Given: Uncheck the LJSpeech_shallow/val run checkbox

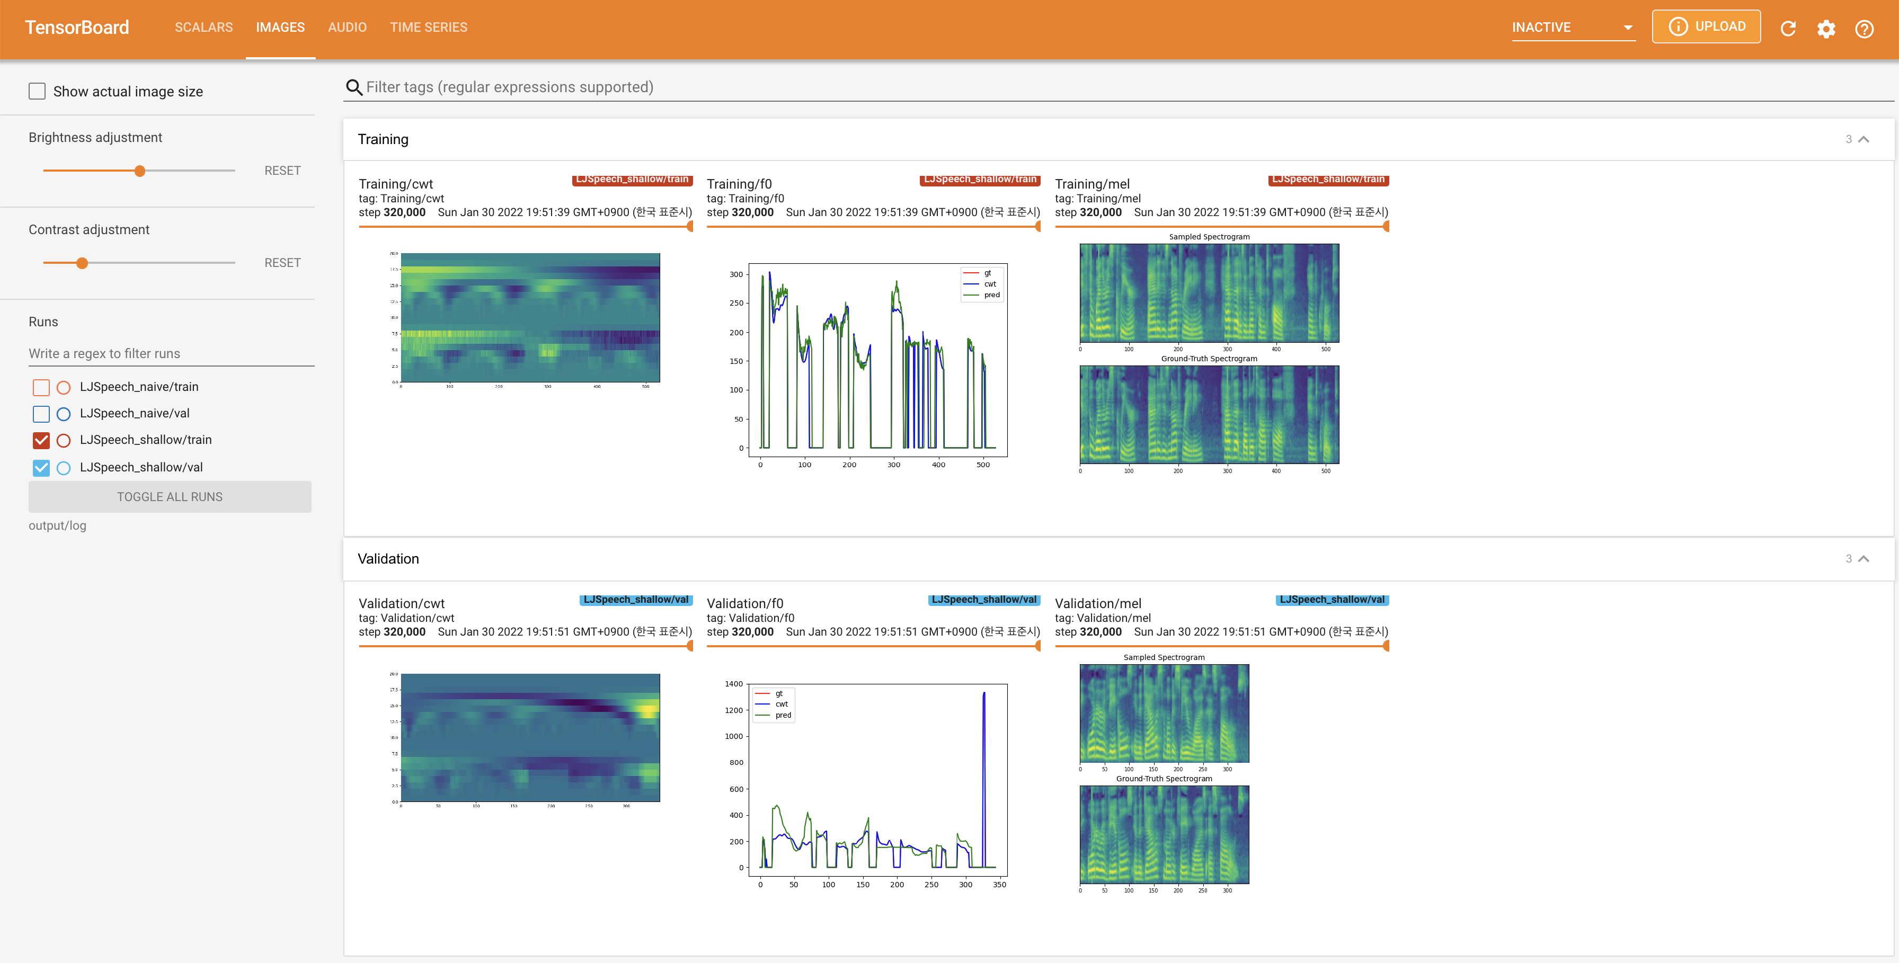Looking at the screenshot, I should tap(41, 467).
